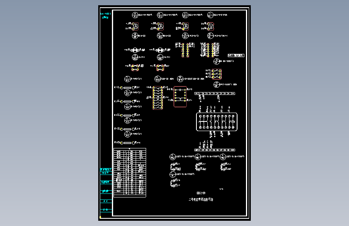The height and width of the screenshot is (226, 349).
Task: Click the drawing title text under DD2-09
Action: point(201,199)
